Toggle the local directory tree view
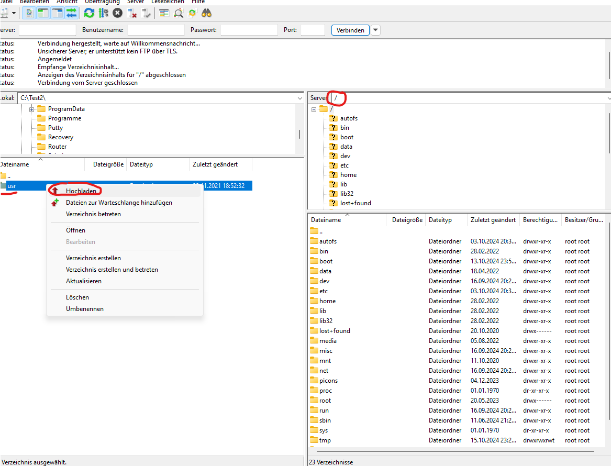 point(43,13)
